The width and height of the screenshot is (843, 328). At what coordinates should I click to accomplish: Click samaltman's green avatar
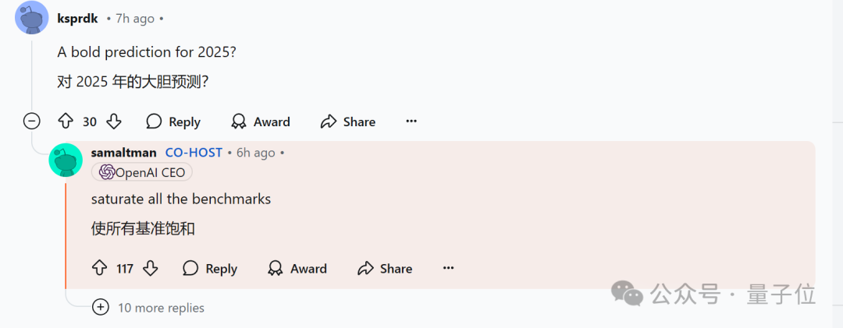click(66, 160)
